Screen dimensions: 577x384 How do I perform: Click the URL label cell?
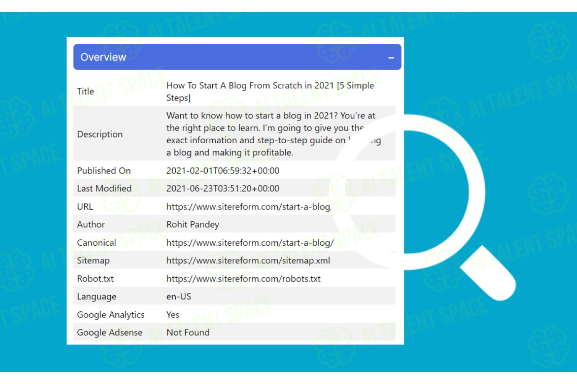[85, 207]
